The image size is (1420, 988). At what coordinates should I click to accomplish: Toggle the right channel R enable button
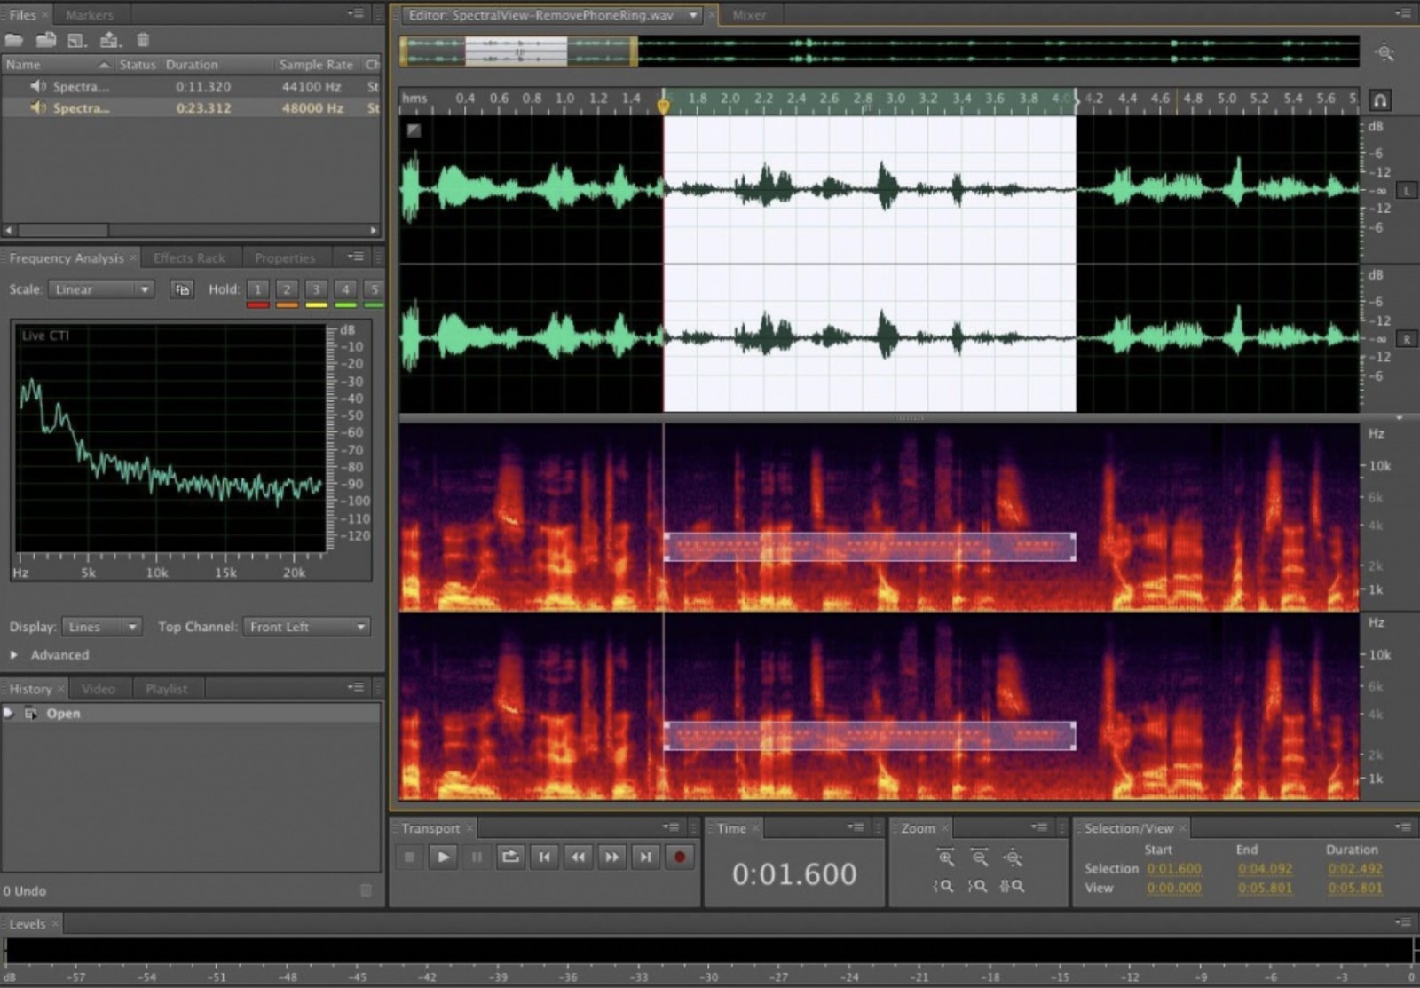[x=1407, y=339]
